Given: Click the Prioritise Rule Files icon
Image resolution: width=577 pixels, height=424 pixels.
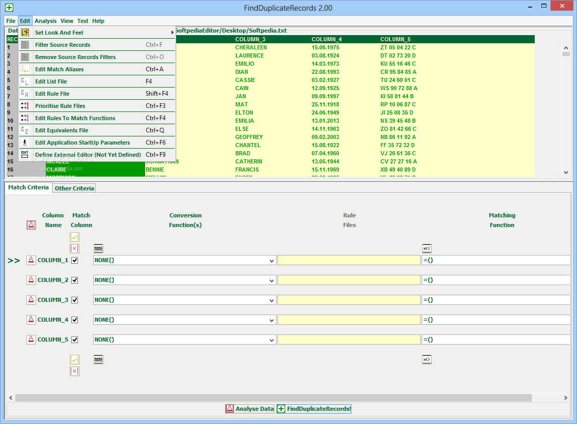Looking at the screenshot, I should click(x=25, y=106).
